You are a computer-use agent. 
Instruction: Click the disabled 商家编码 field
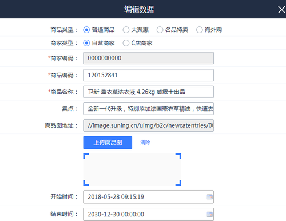tap(148, 58)
